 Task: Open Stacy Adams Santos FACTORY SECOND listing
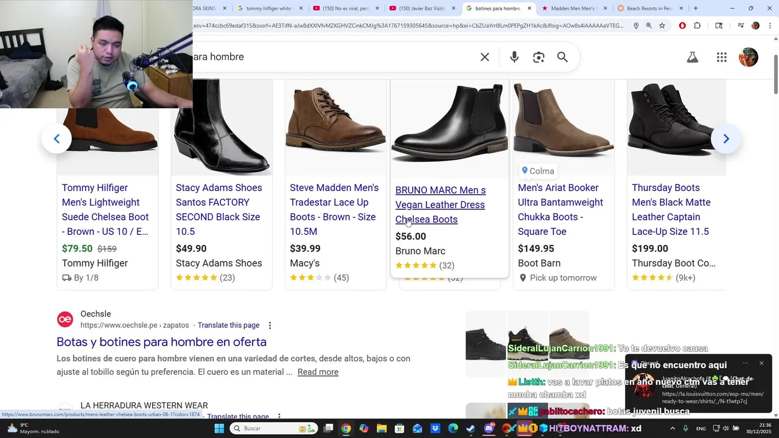tap(219, 210)
